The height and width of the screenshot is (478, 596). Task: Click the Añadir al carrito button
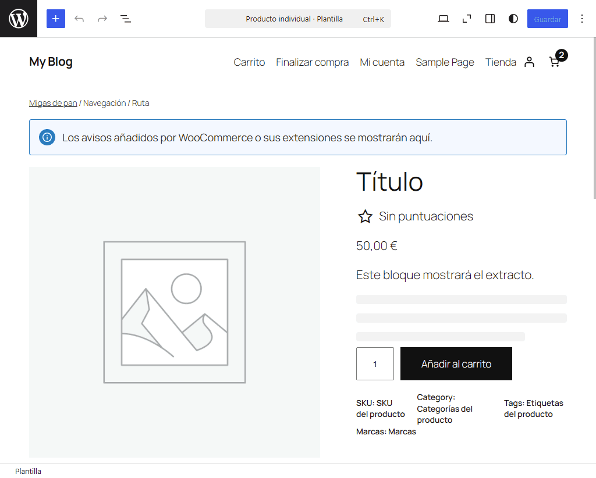tap(456, 363)
